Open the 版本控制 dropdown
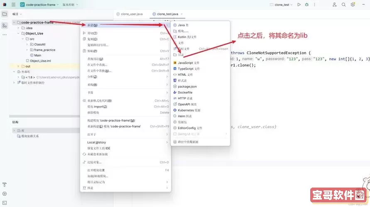 point(70,5)
